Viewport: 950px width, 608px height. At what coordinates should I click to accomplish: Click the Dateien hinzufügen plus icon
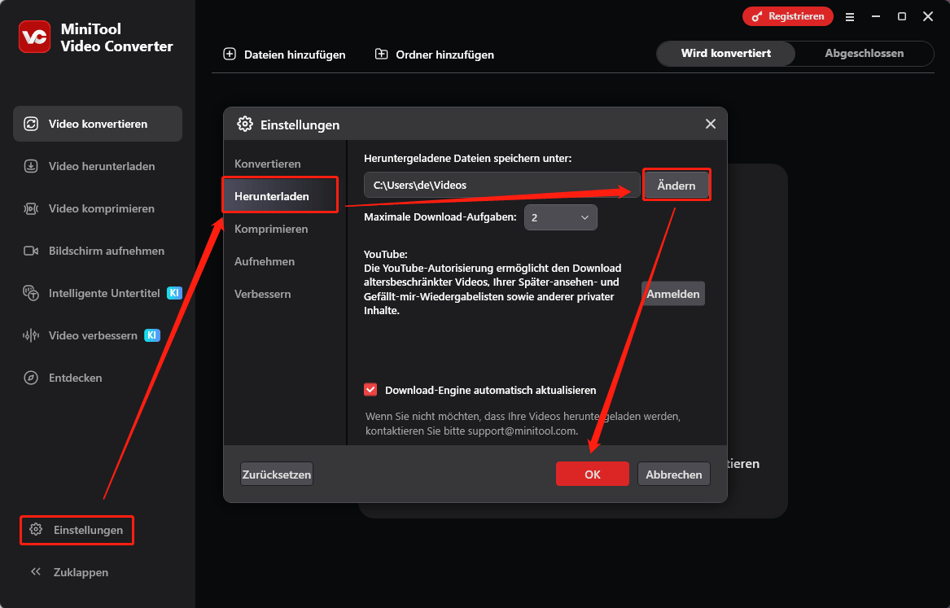point(230,55)
